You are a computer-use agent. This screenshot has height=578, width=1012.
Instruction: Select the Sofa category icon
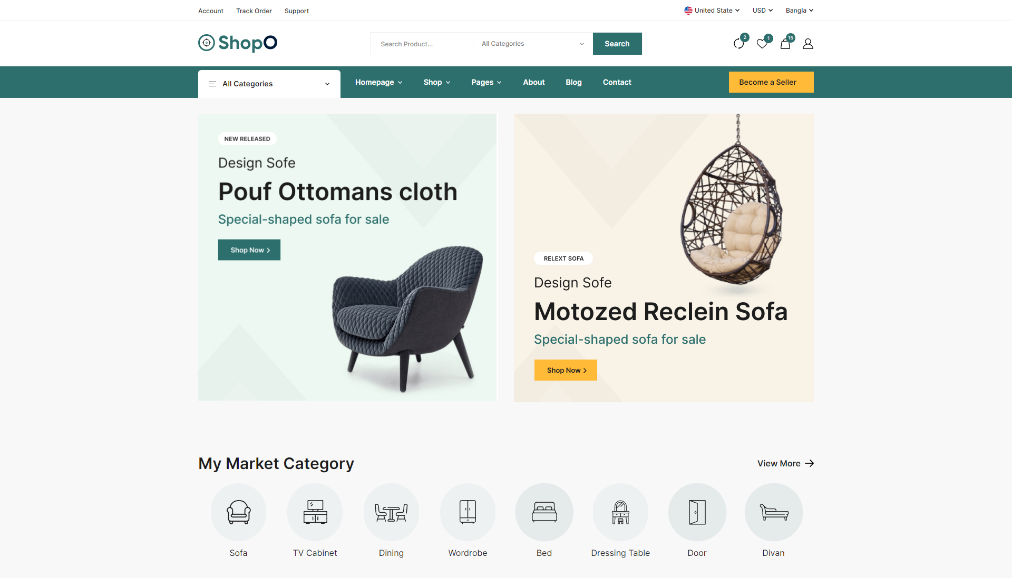pyautogui.click(x=239, y=512)
